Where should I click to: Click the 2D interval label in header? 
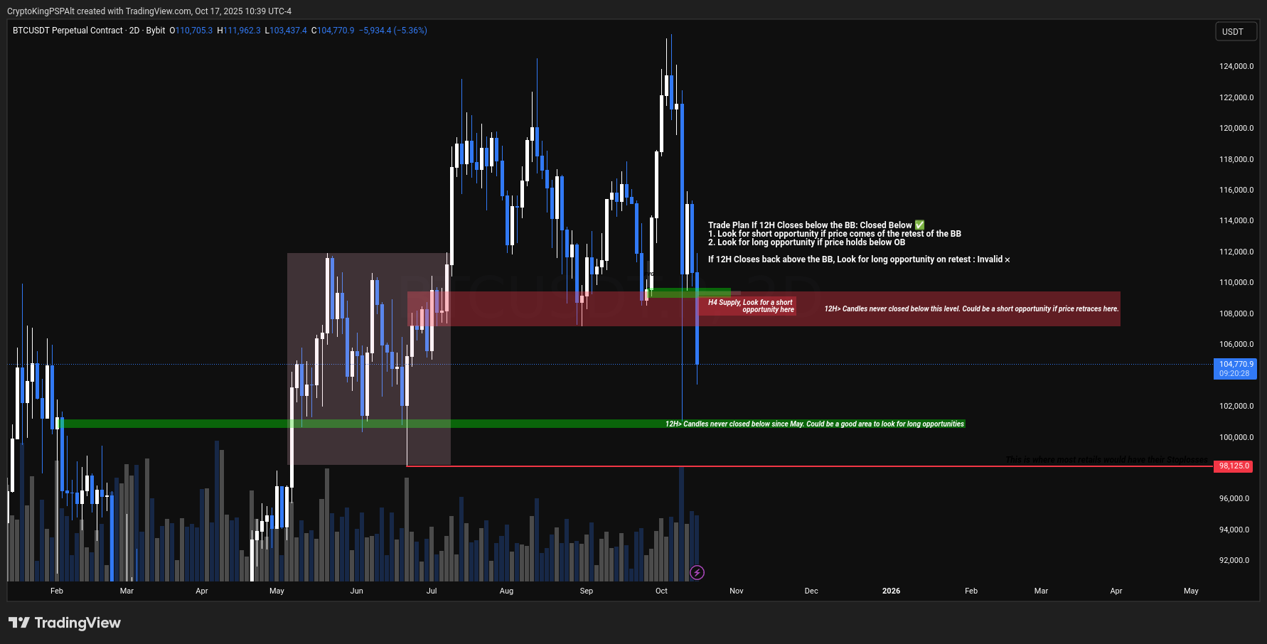tap(134, 31)
